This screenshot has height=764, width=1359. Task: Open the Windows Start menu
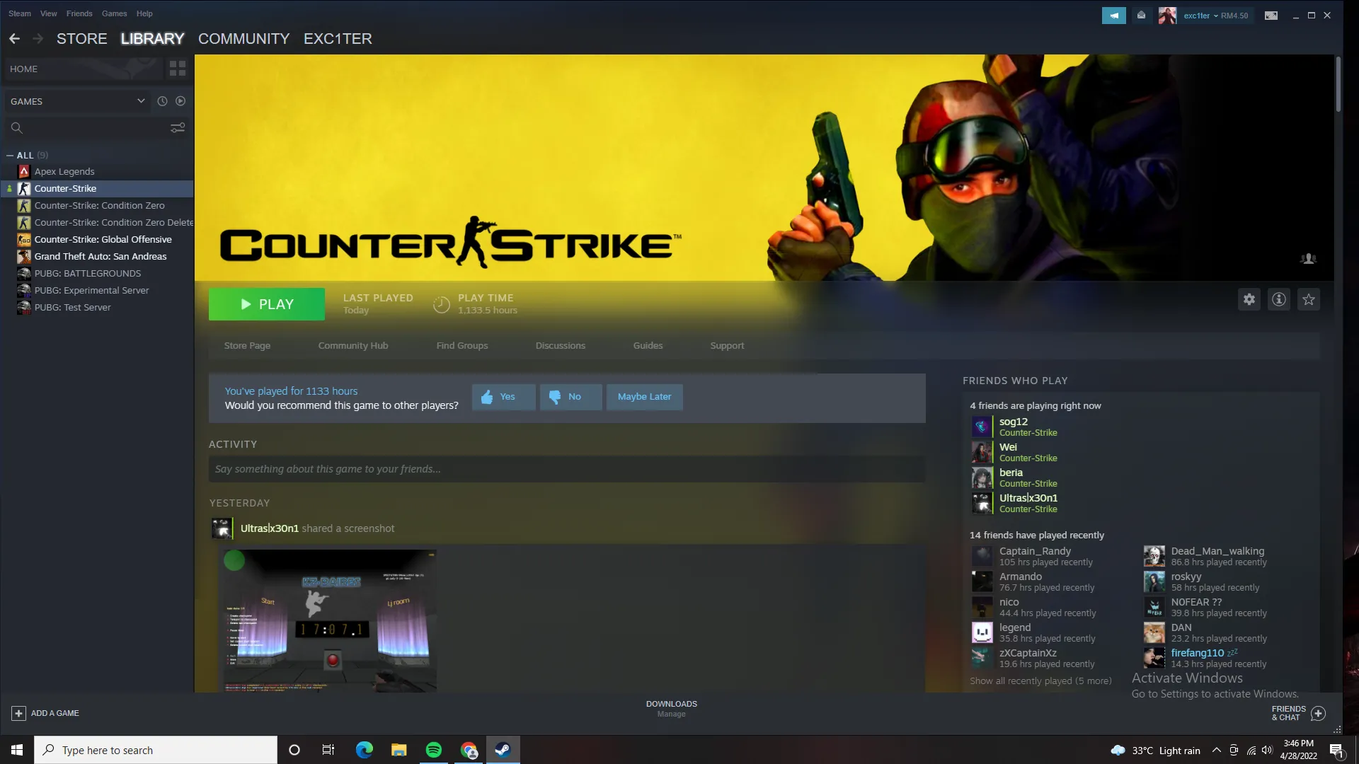point(17,750)
